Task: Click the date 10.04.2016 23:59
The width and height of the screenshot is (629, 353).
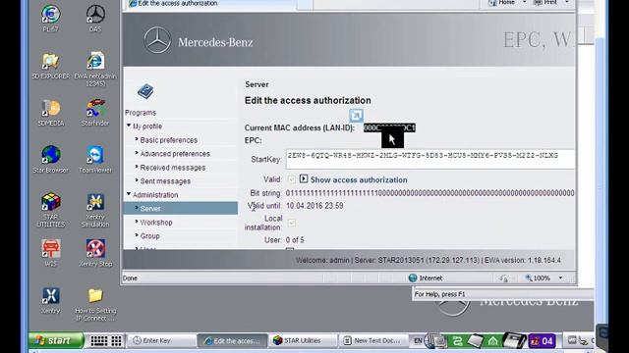Action: tap(314, 206)
